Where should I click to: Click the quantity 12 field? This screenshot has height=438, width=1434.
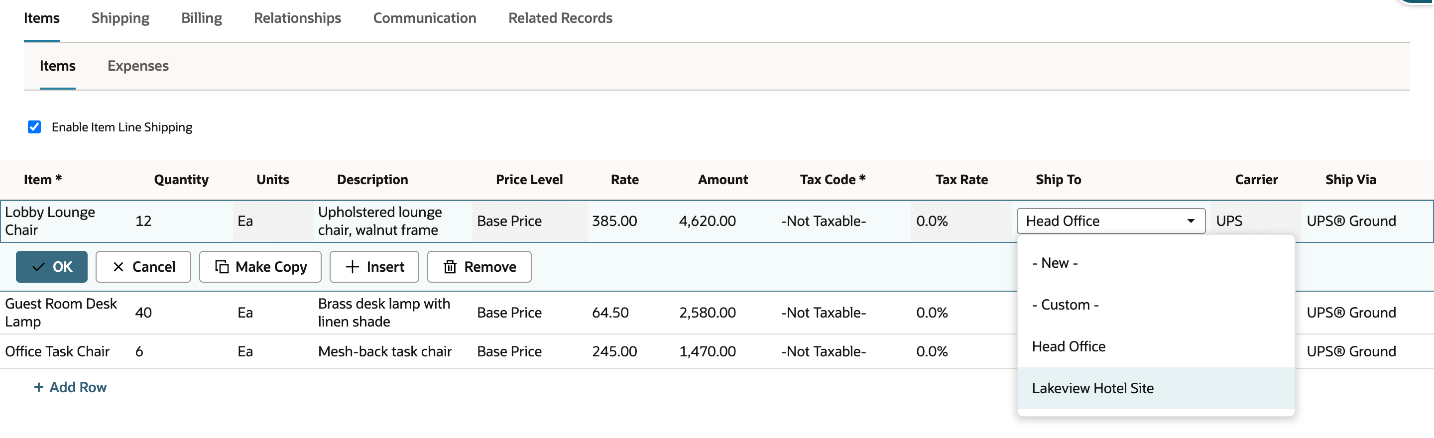pyautogui.click(x=181, y=221)
